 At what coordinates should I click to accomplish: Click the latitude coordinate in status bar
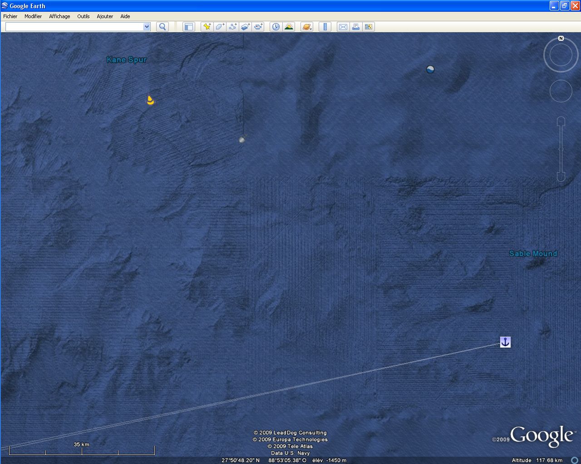[x=241, y=460]
